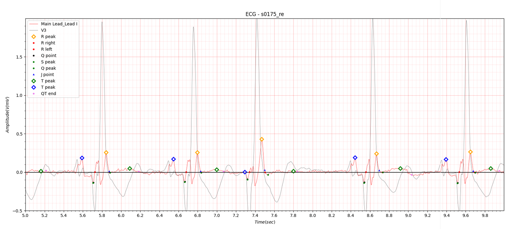This screenshot has width=506, height=229.
Task: Click the chart title ECG - s0175_re
Action: (x=264, y=14)
